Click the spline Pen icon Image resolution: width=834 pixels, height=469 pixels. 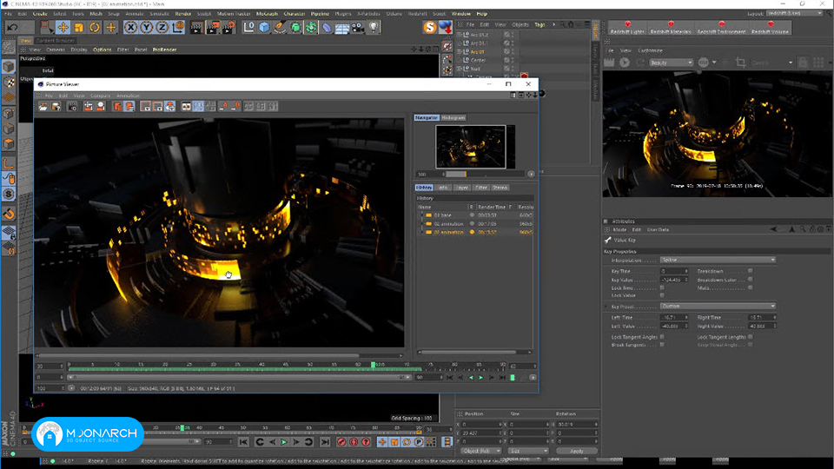point(280,27)
